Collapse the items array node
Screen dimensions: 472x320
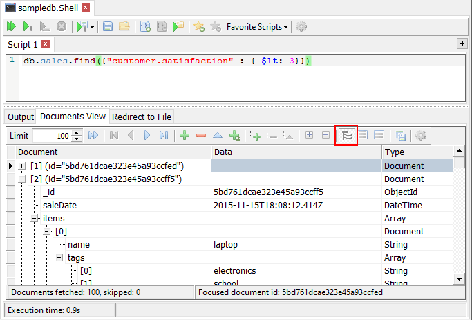tap(35, 219)
